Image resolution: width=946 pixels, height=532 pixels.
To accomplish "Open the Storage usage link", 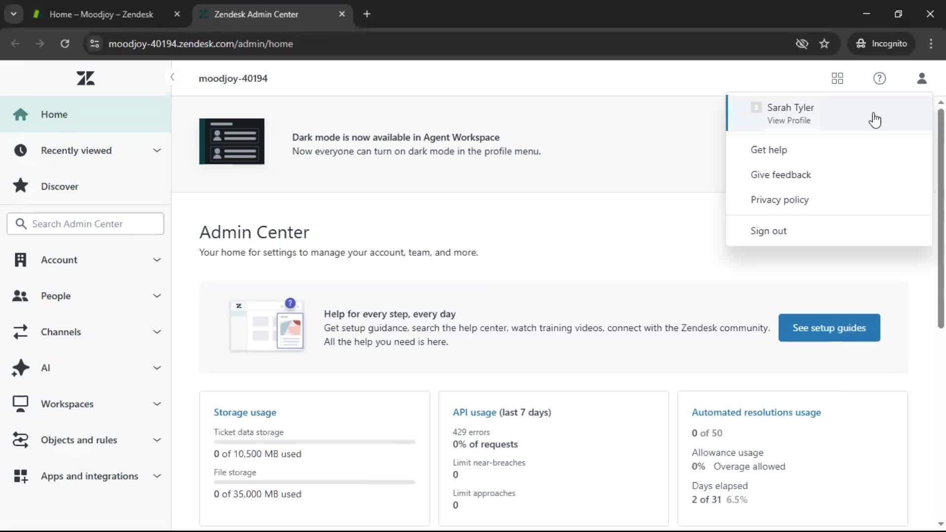I will pos(245,412).
